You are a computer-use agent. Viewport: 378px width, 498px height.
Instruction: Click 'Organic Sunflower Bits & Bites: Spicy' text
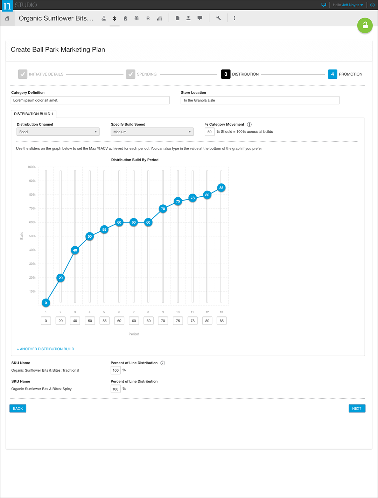coord(41,389)
